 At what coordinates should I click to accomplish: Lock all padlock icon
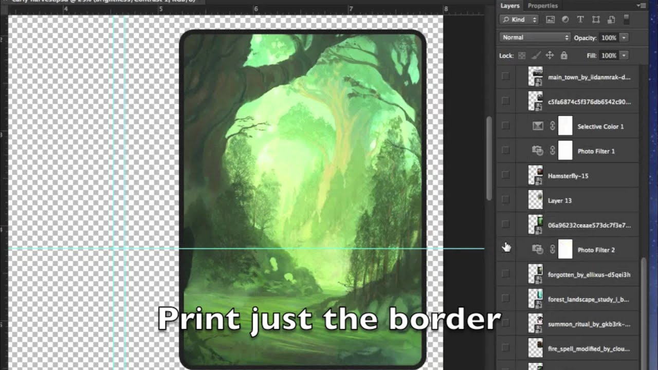click(x=564, y=55)
